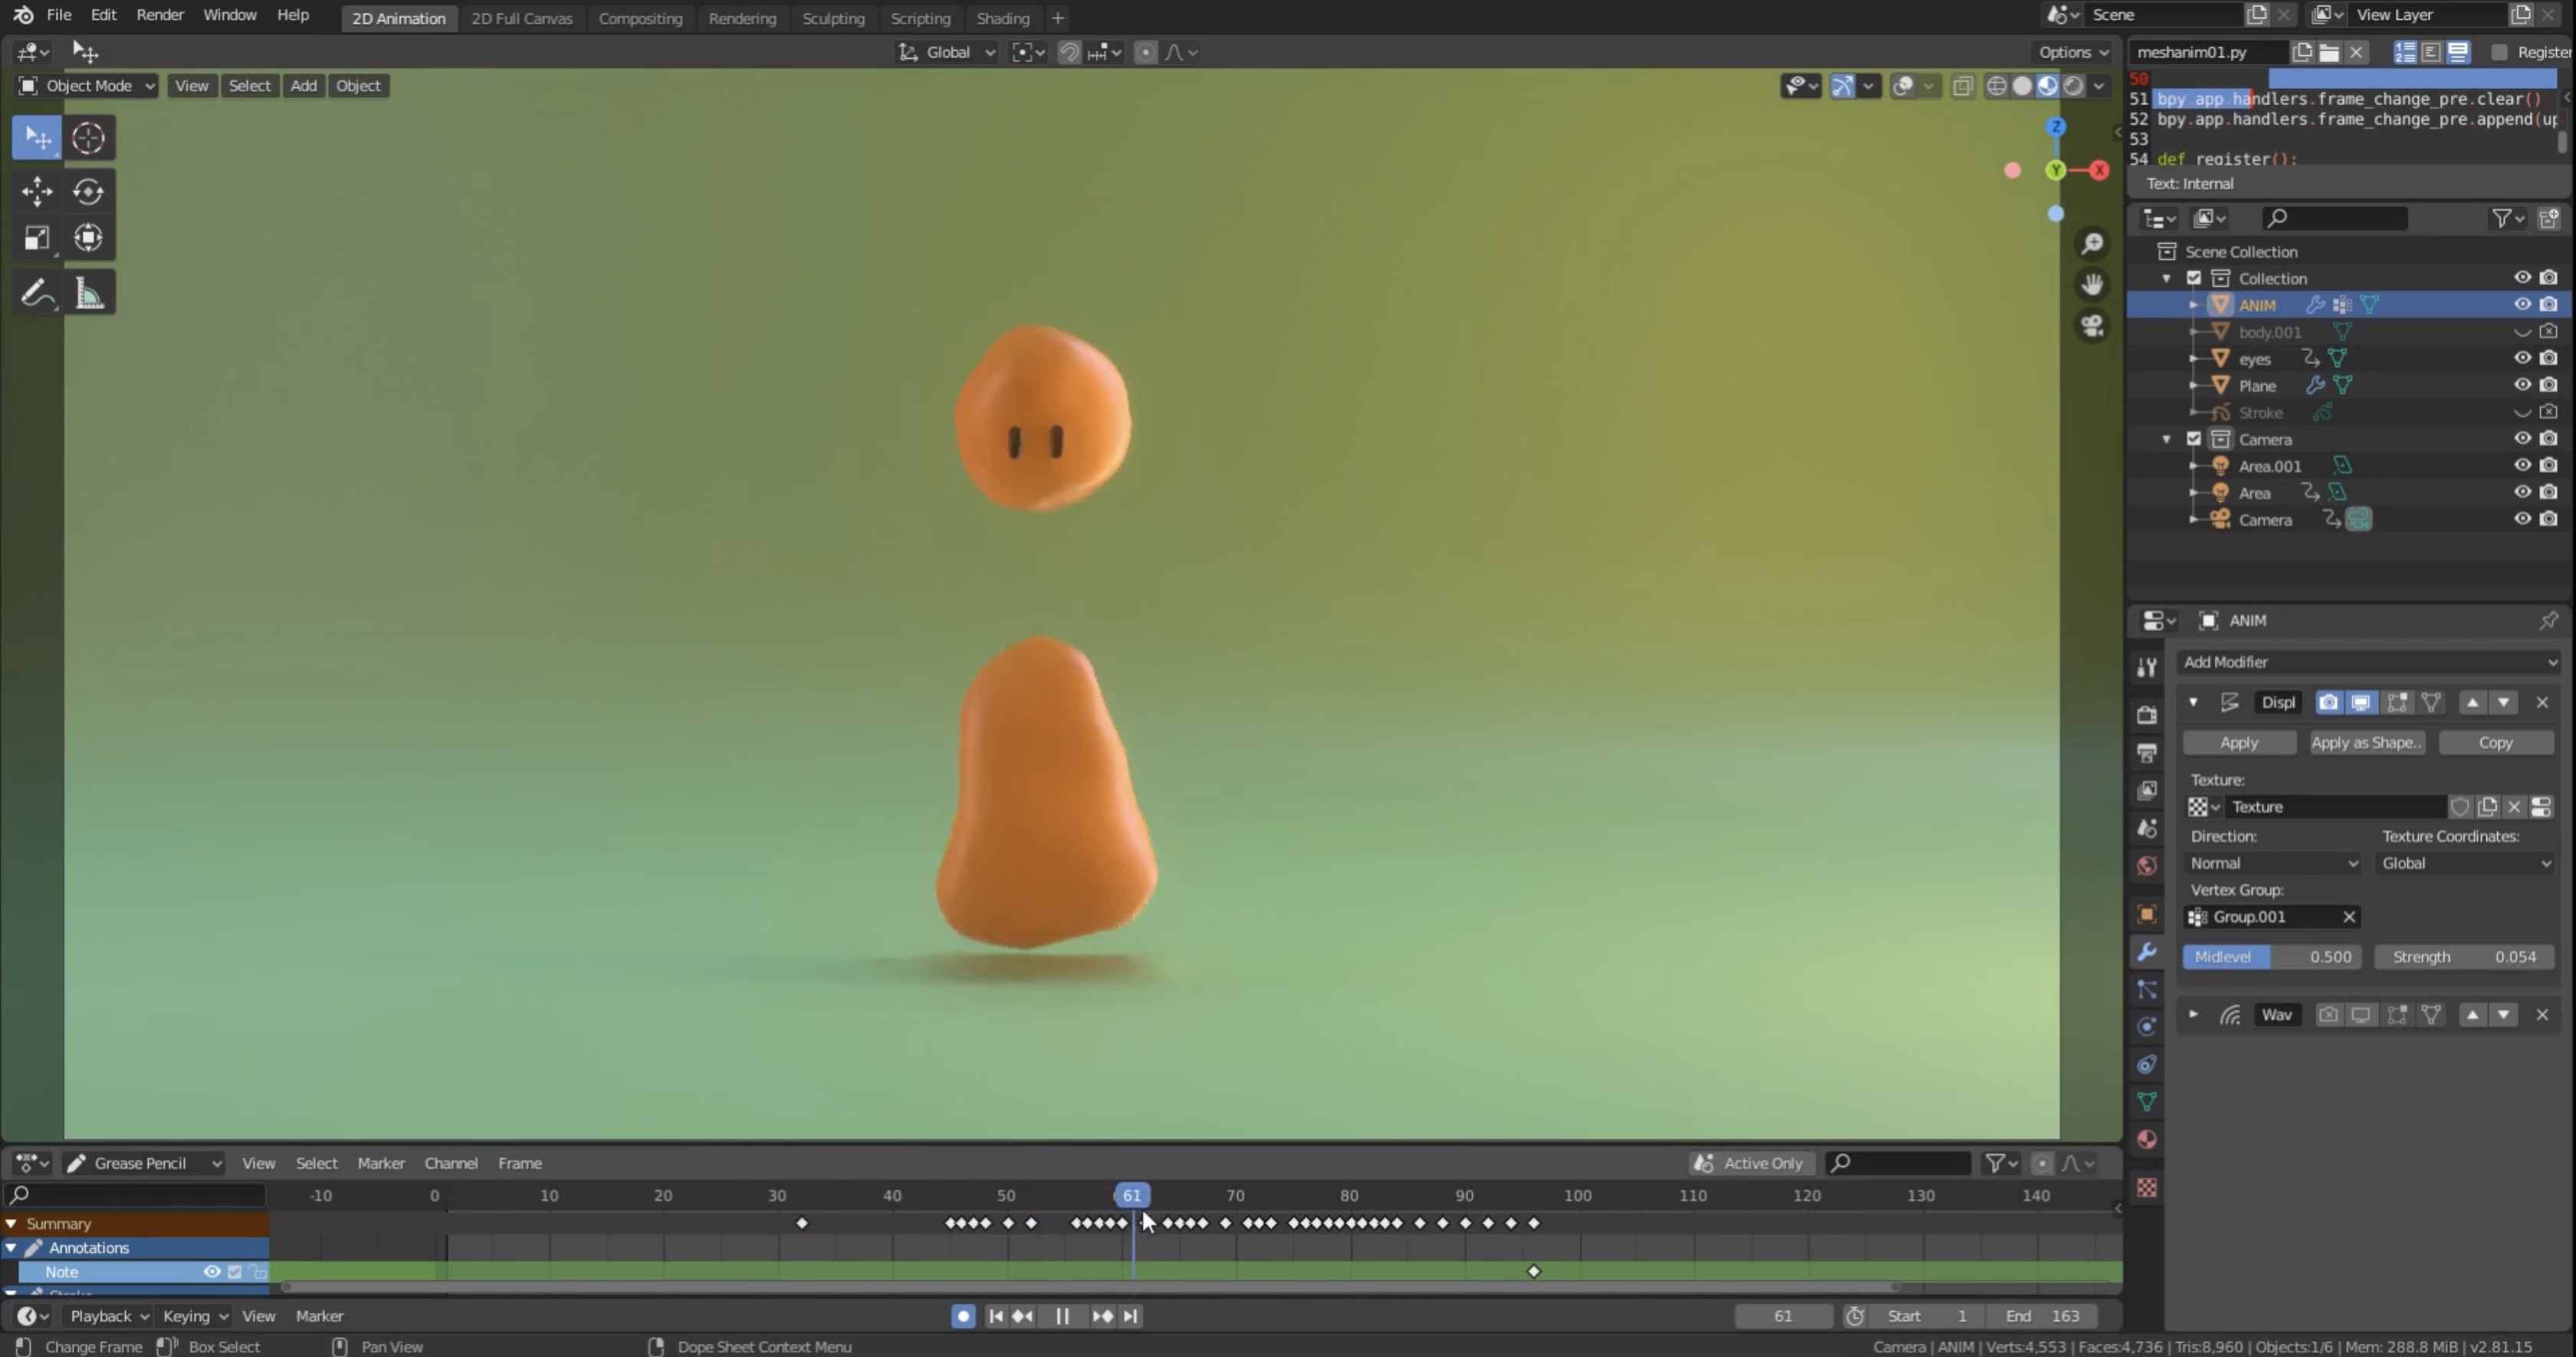Select the Annotate tool
Screen dimensions: 2576x1357
coord(37,293)
